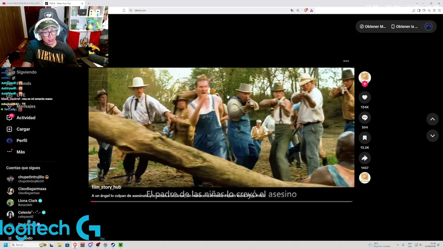Open the browser hamburger menu
Screen dimensions: 443x249
click(x=439, y=10)
